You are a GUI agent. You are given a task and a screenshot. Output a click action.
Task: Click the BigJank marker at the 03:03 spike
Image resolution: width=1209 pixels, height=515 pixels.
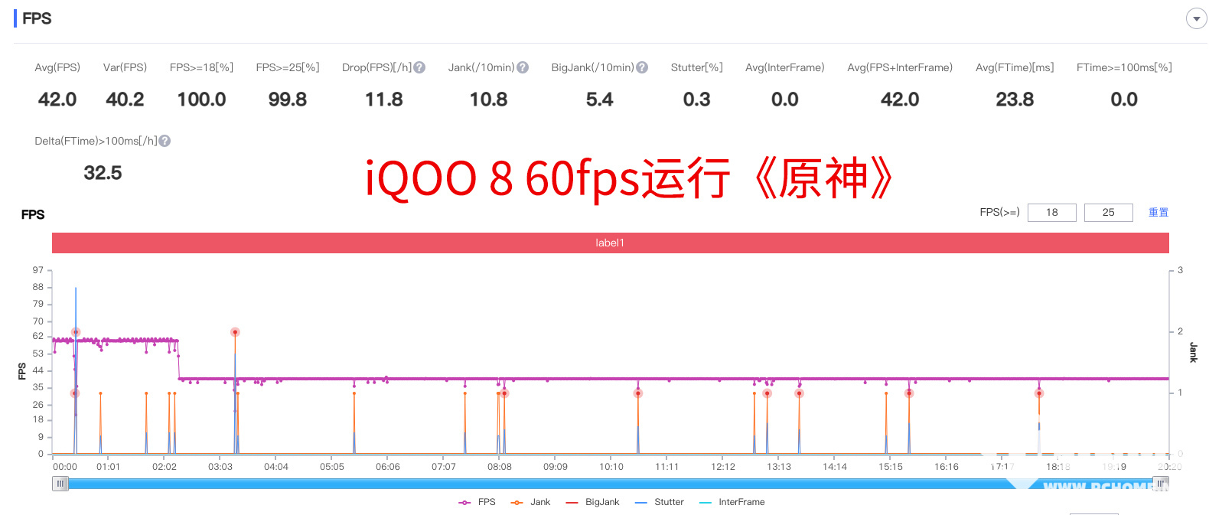pyautogui.click(x=235, y=332)
